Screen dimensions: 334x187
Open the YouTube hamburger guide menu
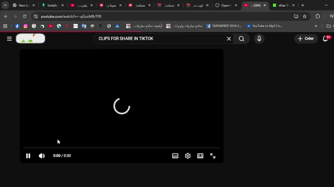point(9,39)
